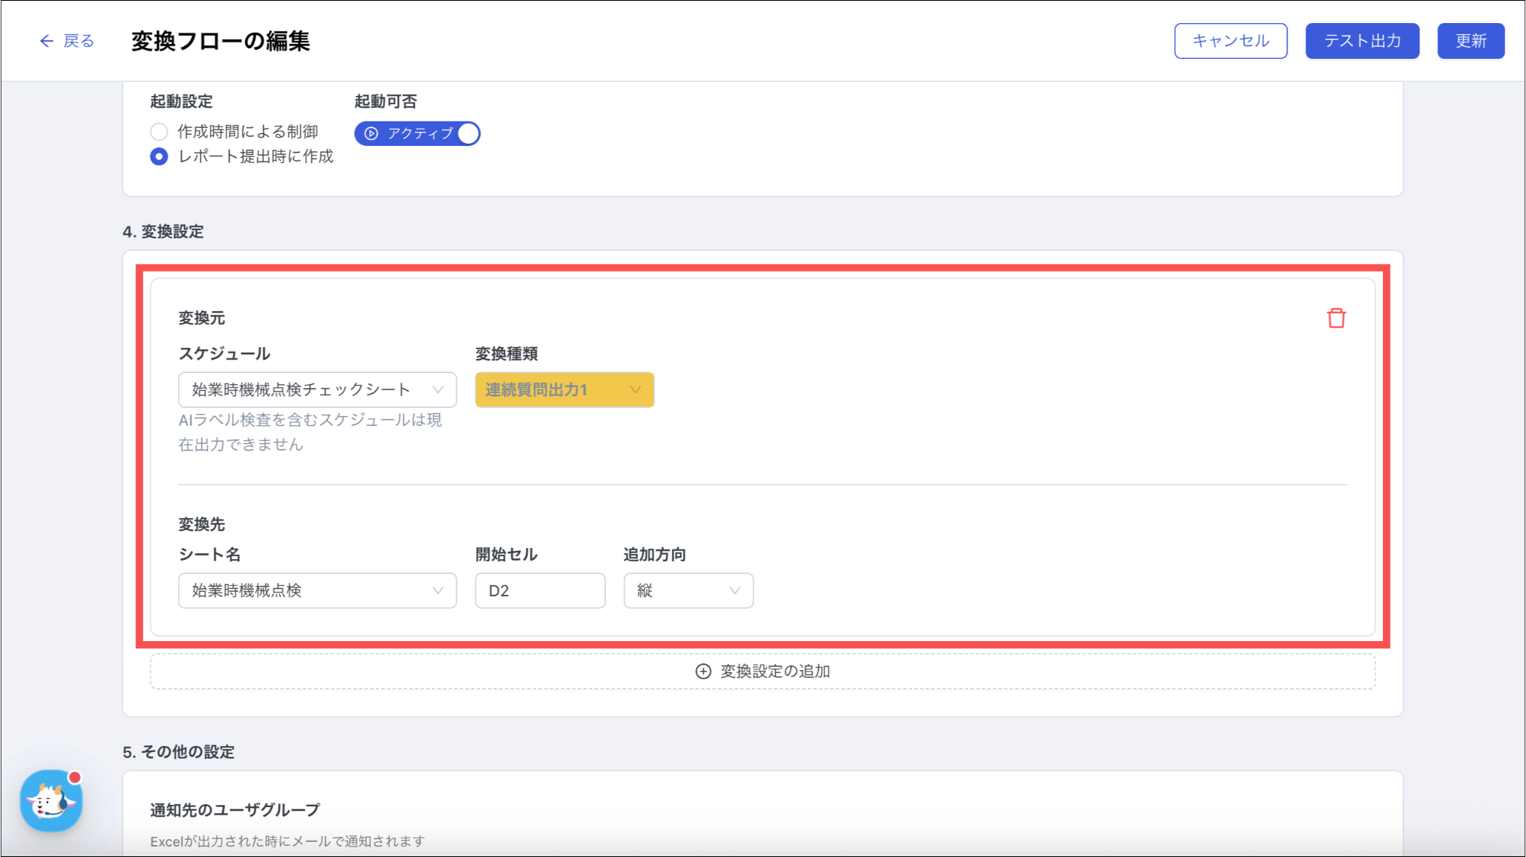Viewport: 1526px width, 857px height.
Task: Click the back arrow icon
Action: (x=46, y=41)
